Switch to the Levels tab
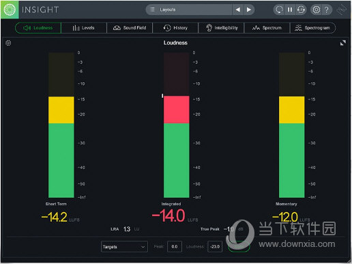 click(x=84, y=28)
